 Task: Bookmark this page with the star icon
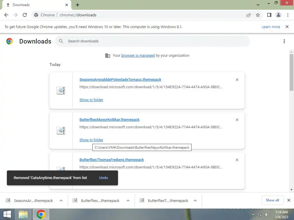coord(258,15)
